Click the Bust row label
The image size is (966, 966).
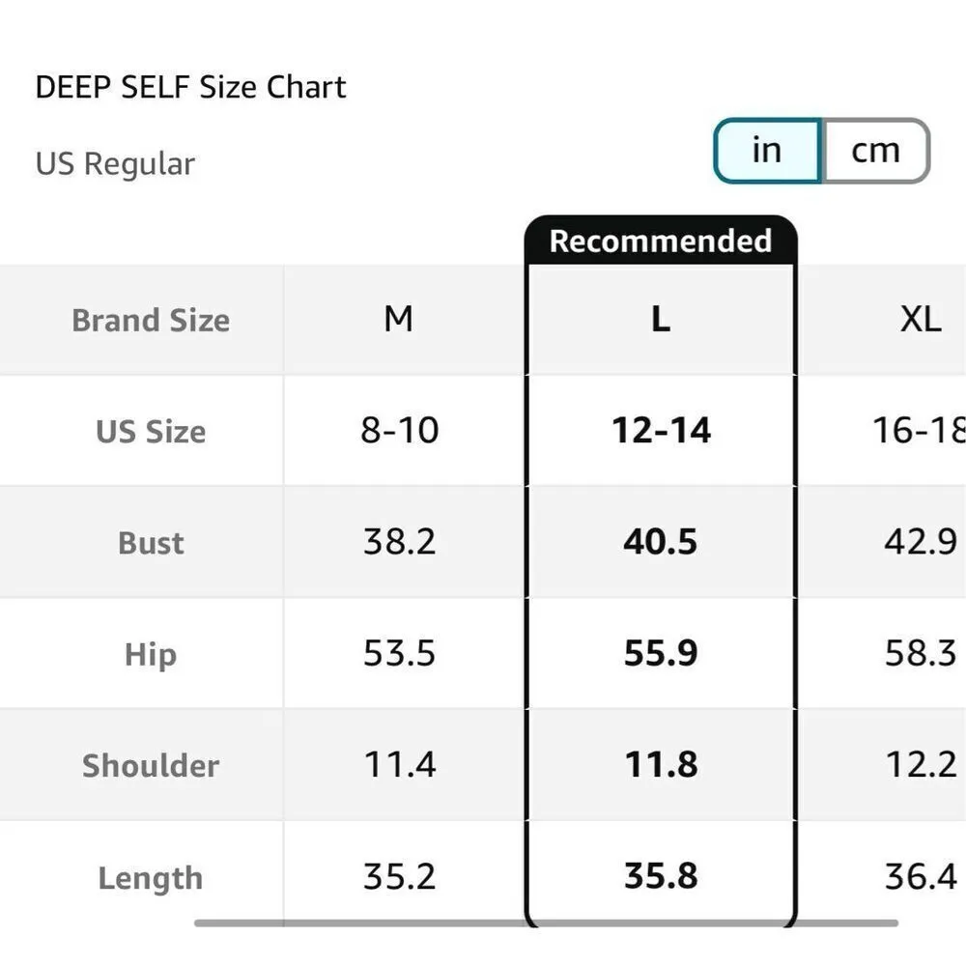[151, 543]
